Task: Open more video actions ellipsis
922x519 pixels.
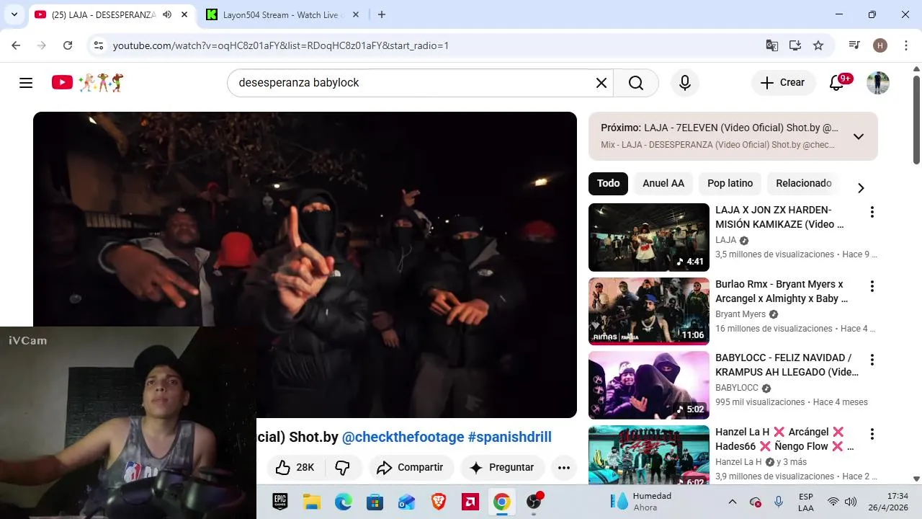Action: [564, 467]
